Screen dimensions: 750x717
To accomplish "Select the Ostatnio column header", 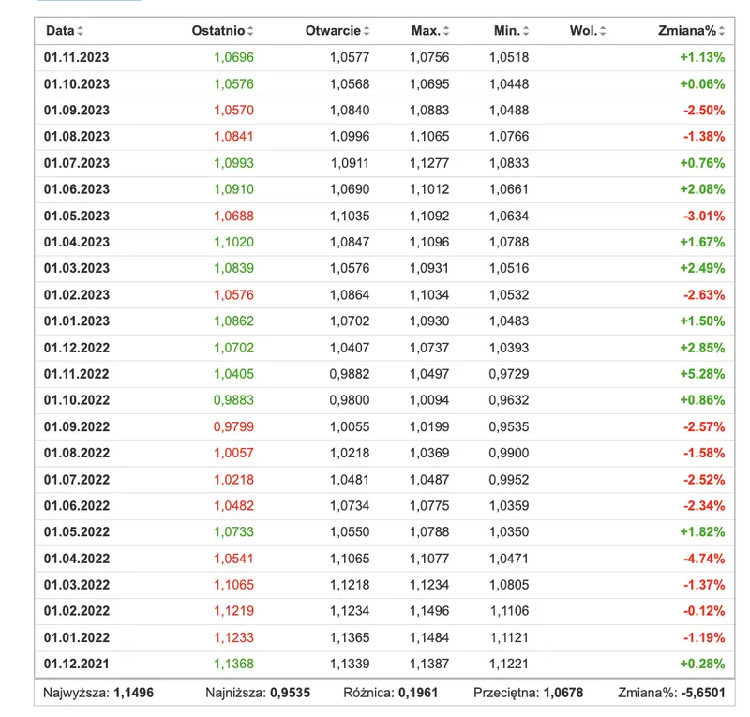I will 218,31.
